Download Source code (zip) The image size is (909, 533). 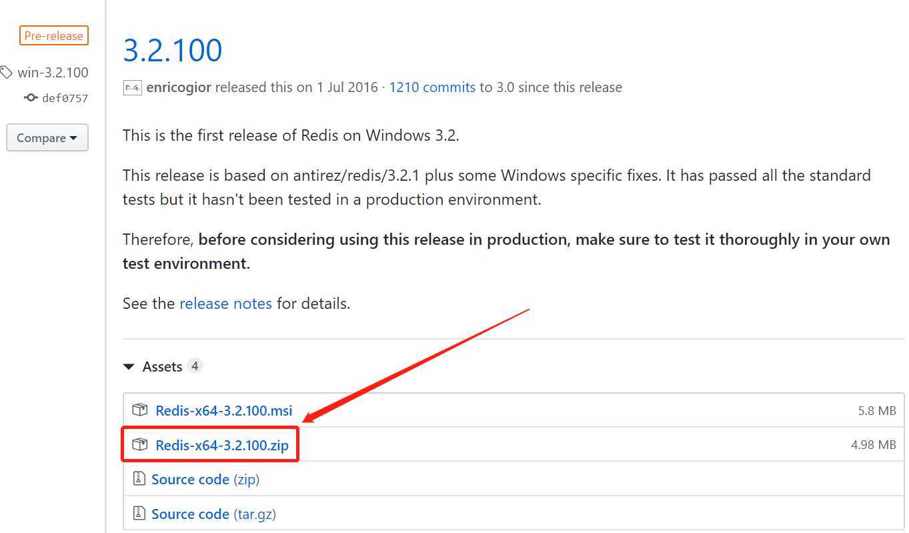(x=205, y=480)
